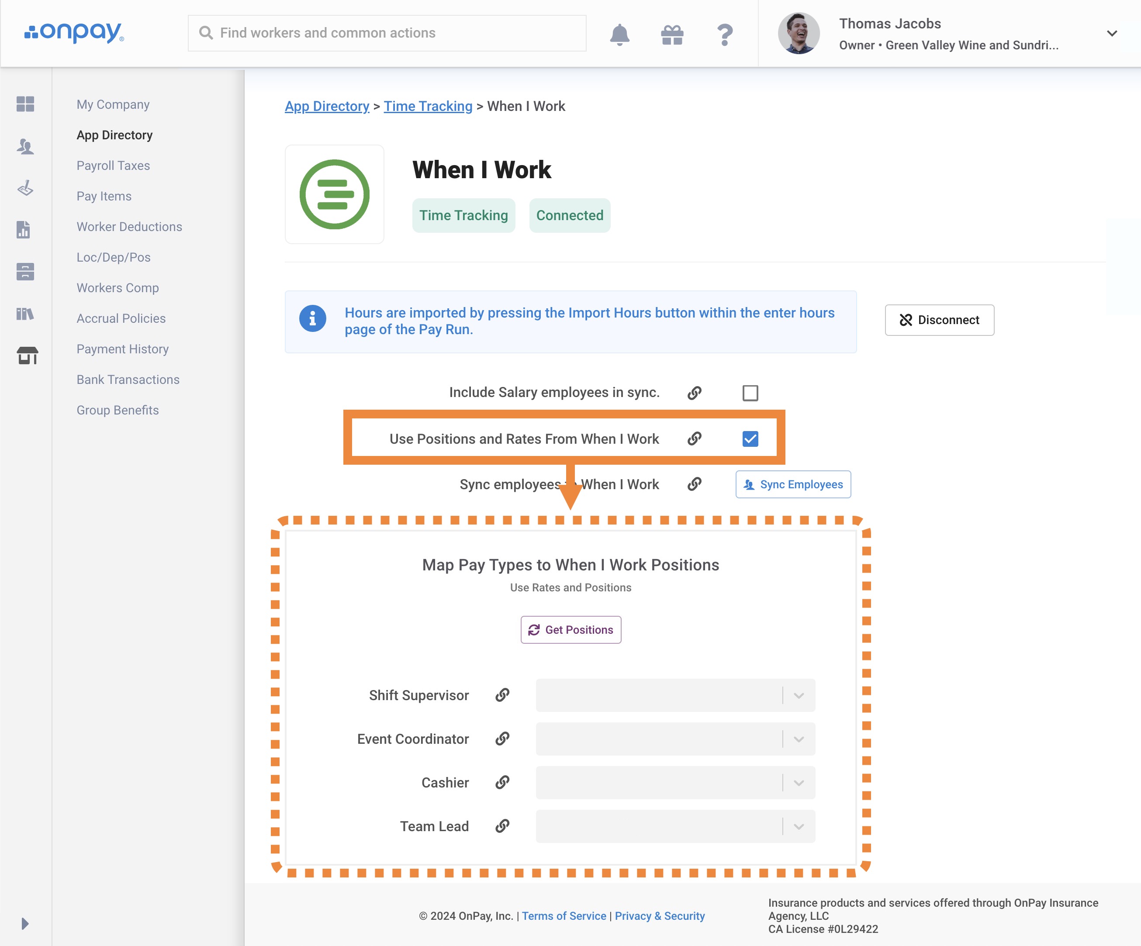Screen dimensions: 1141x946
Task: Click the Time Tracking category tag
Action: pyautogui.click(x=463, y=215)
